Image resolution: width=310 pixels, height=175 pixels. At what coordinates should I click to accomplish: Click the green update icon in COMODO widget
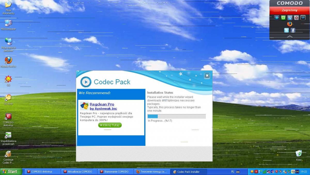283,18
